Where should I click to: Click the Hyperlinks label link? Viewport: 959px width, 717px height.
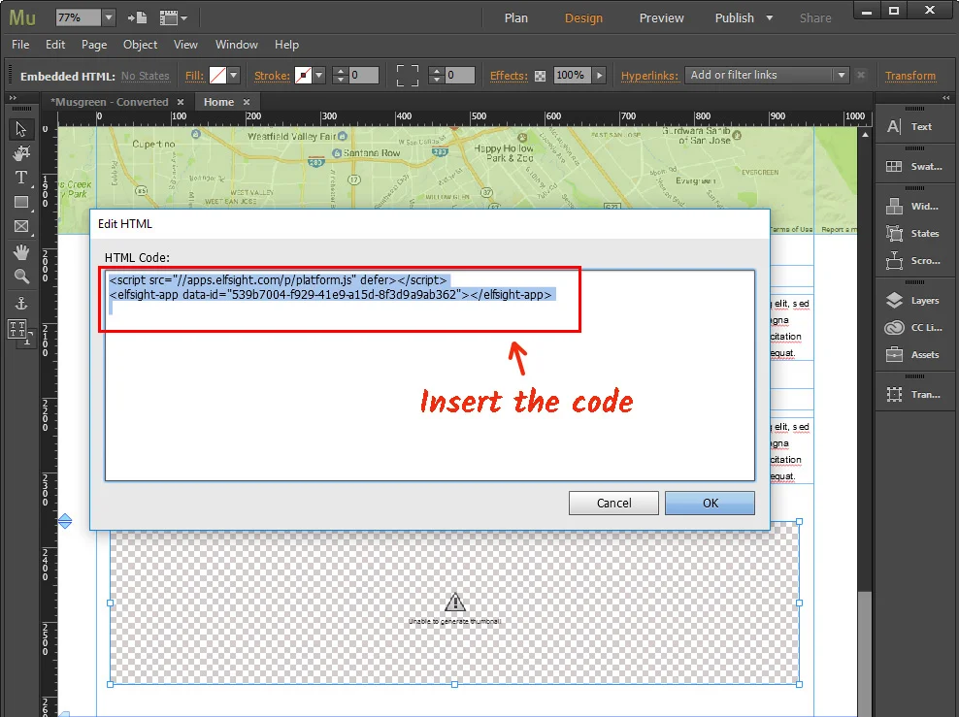(x=649, y=76)
